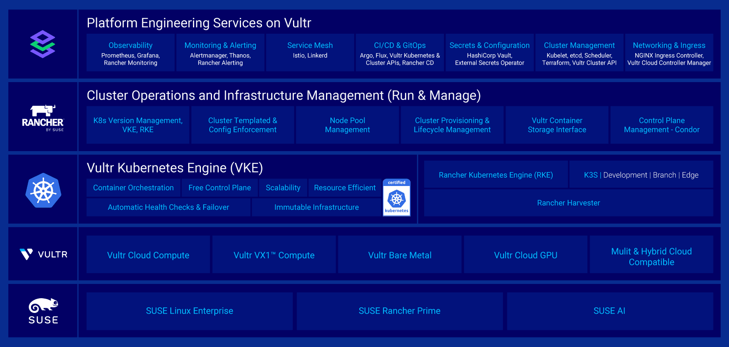The width and height of the screenshot is (729, 347).
Task: Click the Immutable Infrastructure feature
Action: click(x=316, y=207)
